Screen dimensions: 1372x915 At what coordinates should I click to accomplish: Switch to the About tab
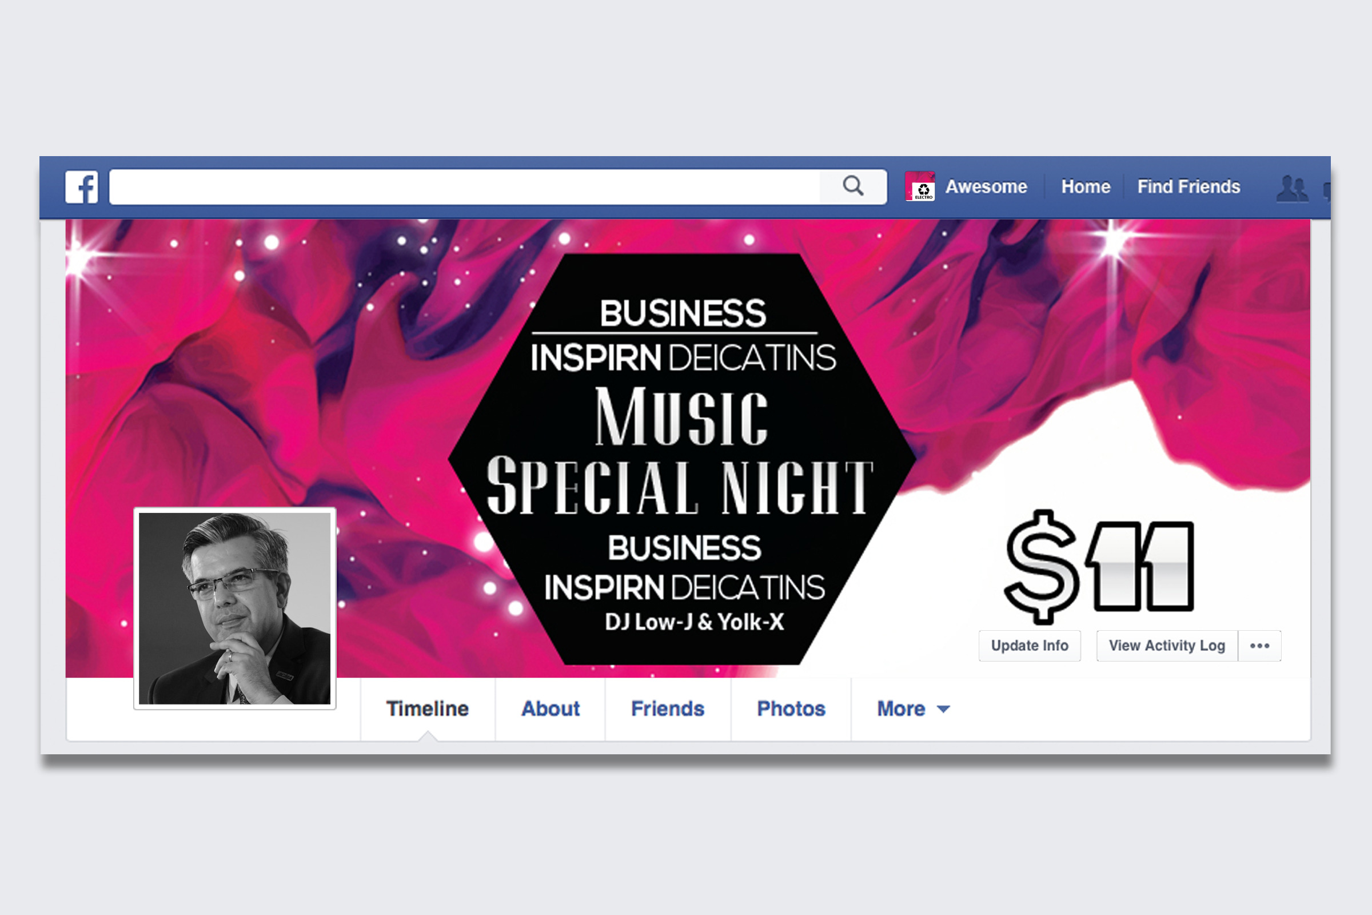click(x=550, y=709)
